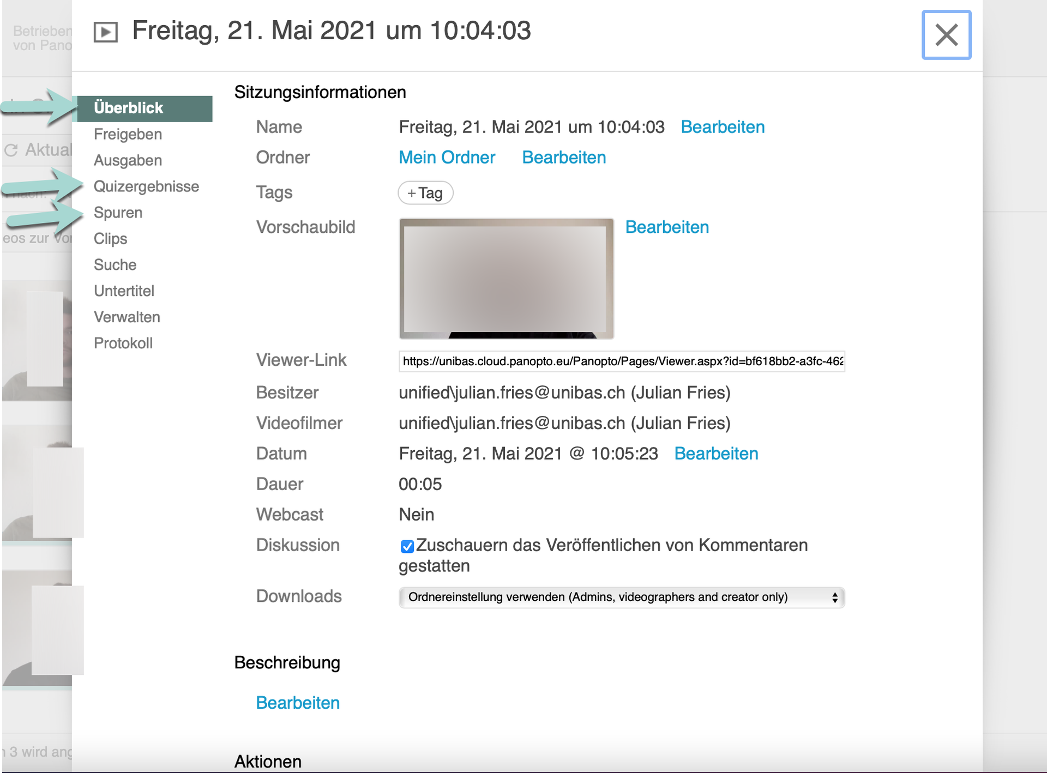Edit the Beschreibung description
Viewport: 1047px width, 773px height.
(298, 703)
